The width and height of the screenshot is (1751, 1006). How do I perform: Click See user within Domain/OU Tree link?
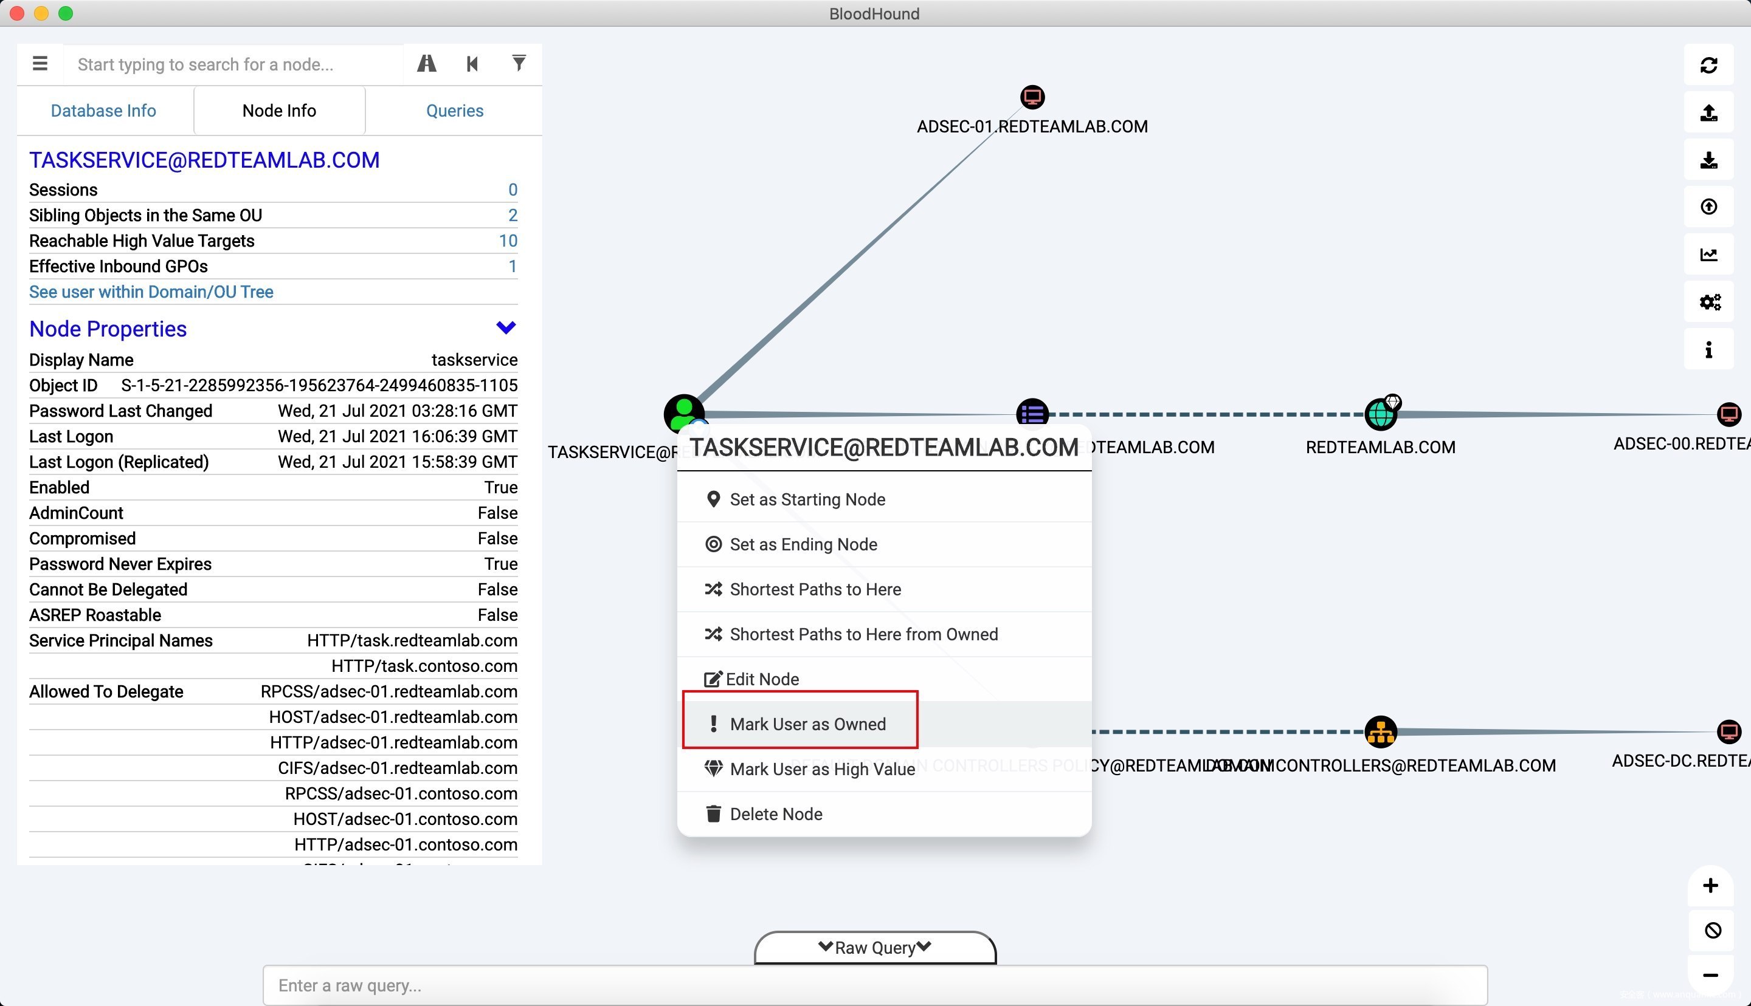(x=151, y=292)
